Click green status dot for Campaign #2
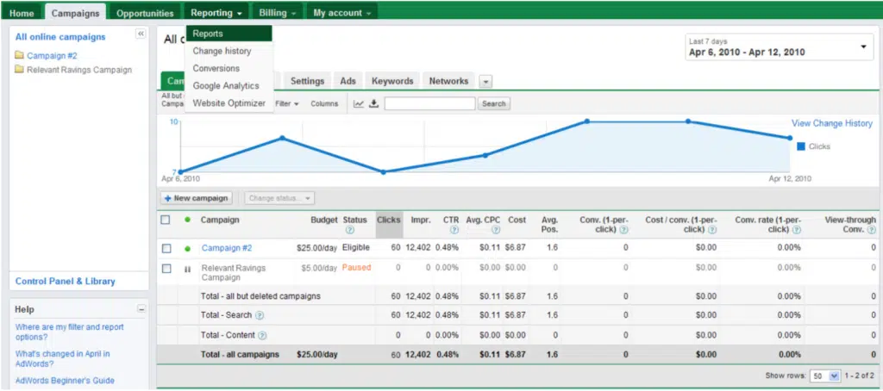883x391 pixels. pyautogui.click(x=187, y=248)
